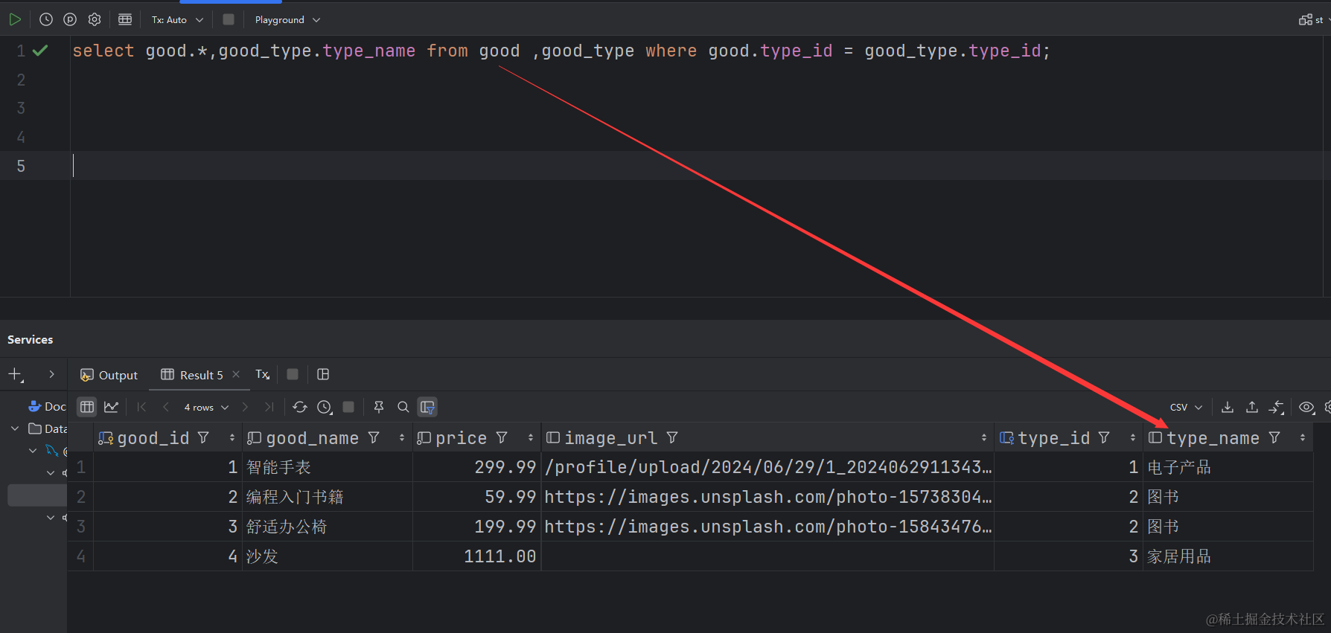The image size is (1331, 633).
Task: Click the reload page refresh icon
Action: pos(300,407)
